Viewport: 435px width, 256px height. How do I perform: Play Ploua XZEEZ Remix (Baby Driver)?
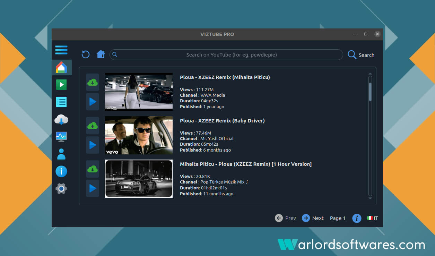[x=93, y=145]
